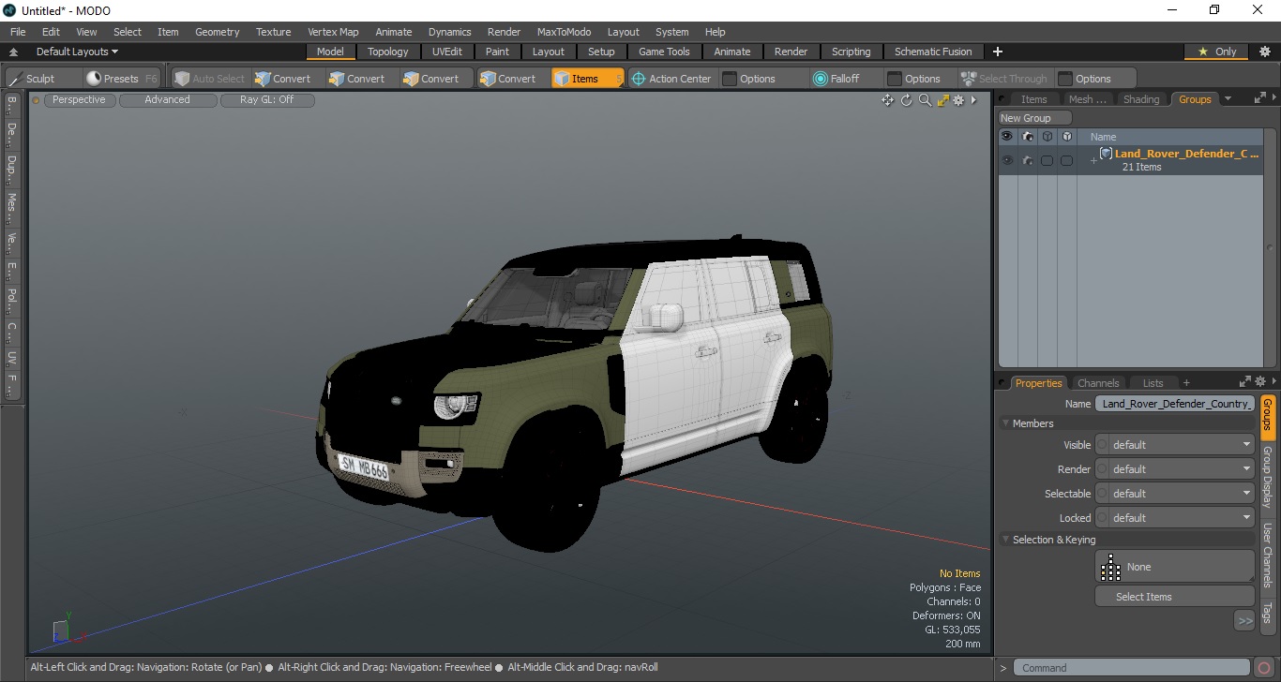Open the Falloff menu
Screen dimensions: 1281x682
836,79
